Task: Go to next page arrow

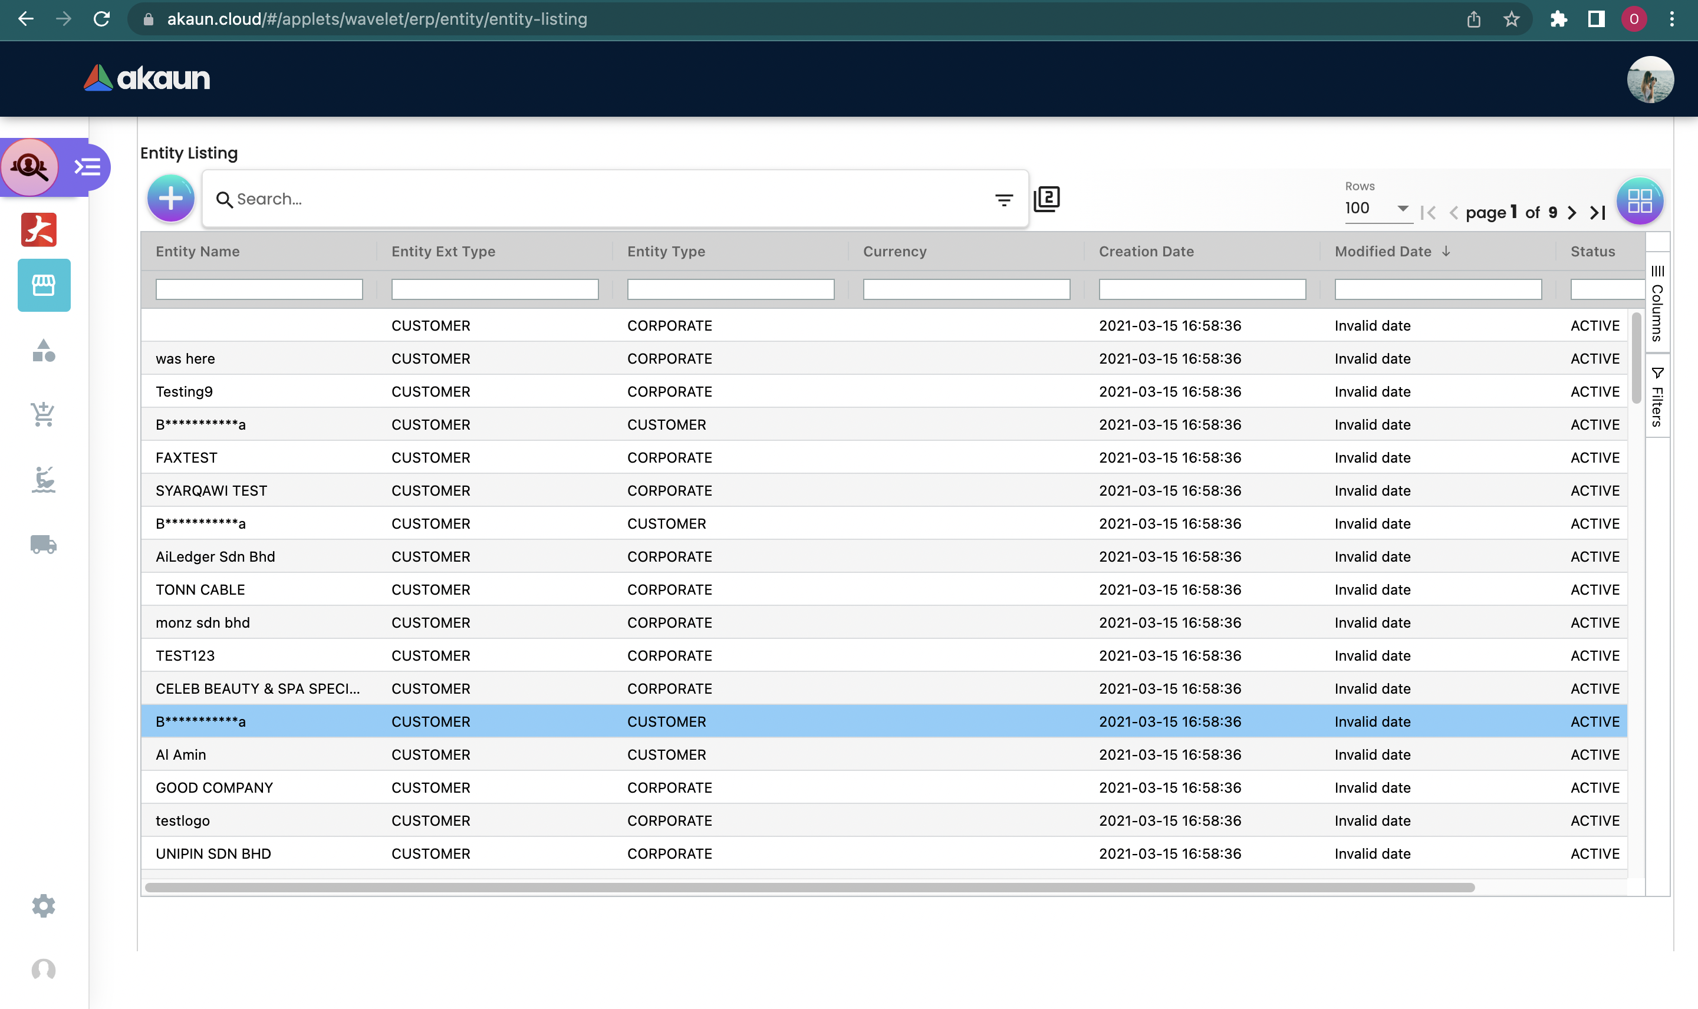Action: [x=1572, y=213]
